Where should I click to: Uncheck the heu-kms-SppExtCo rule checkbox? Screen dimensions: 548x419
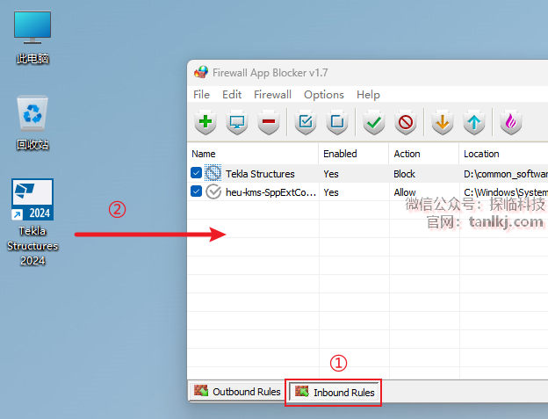click(196, 191)
